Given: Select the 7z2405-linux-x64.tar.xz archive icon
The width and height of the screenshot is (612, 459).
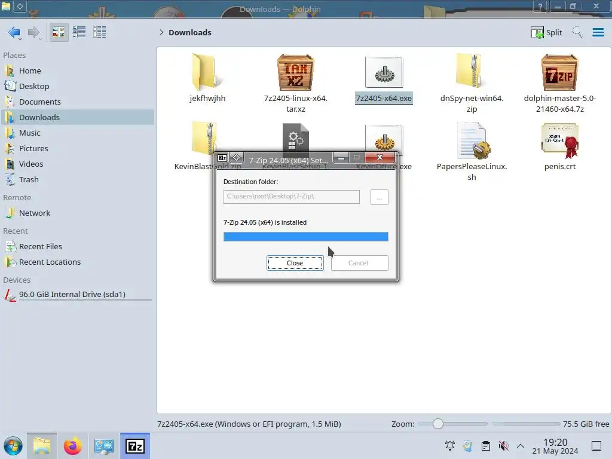Looking at the screenshot, I should click(x=295, y=72).
